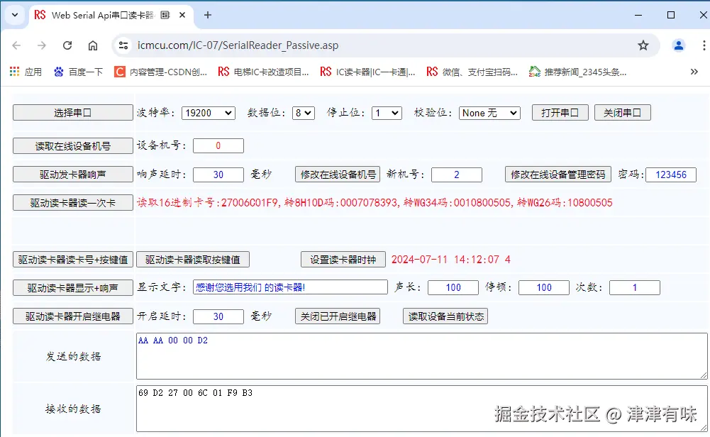The height and width of the screenshot is (437, 710).
Task: Open the Chrome three-dot menu
Action: 704,45
